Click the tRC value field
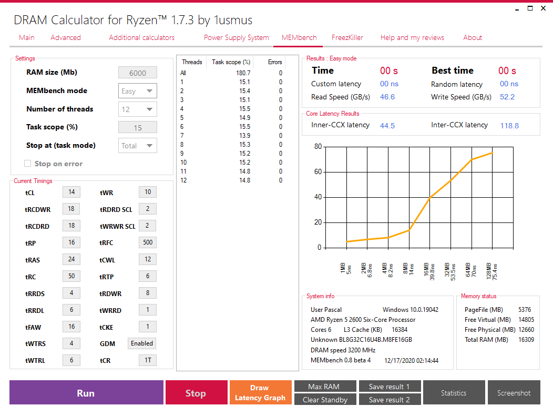Viewport: 553px width, 416px height. pyautogui.click(x=71, y=276)
